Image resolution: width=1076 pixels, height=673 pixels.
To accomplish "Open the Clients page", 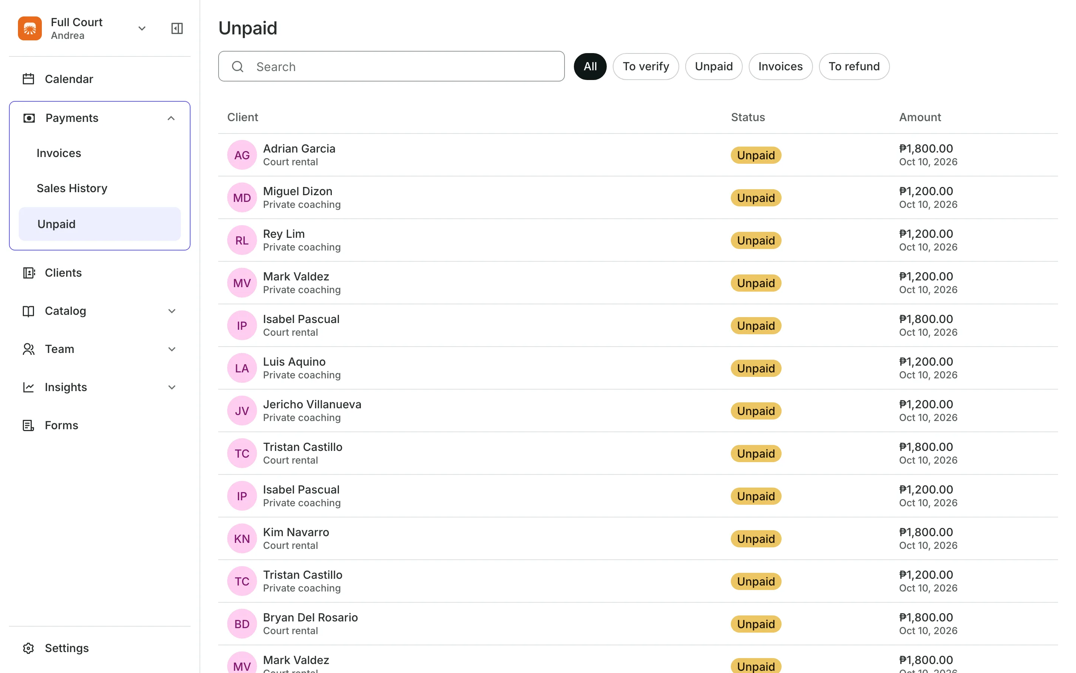I will (100, 273).
